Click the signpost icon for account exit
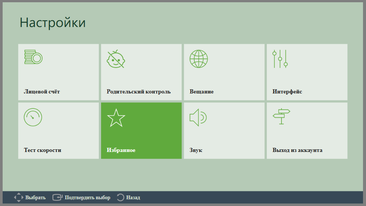Viewport: 366px width, 206px height. pyautogui.click(x=281, y=116)
